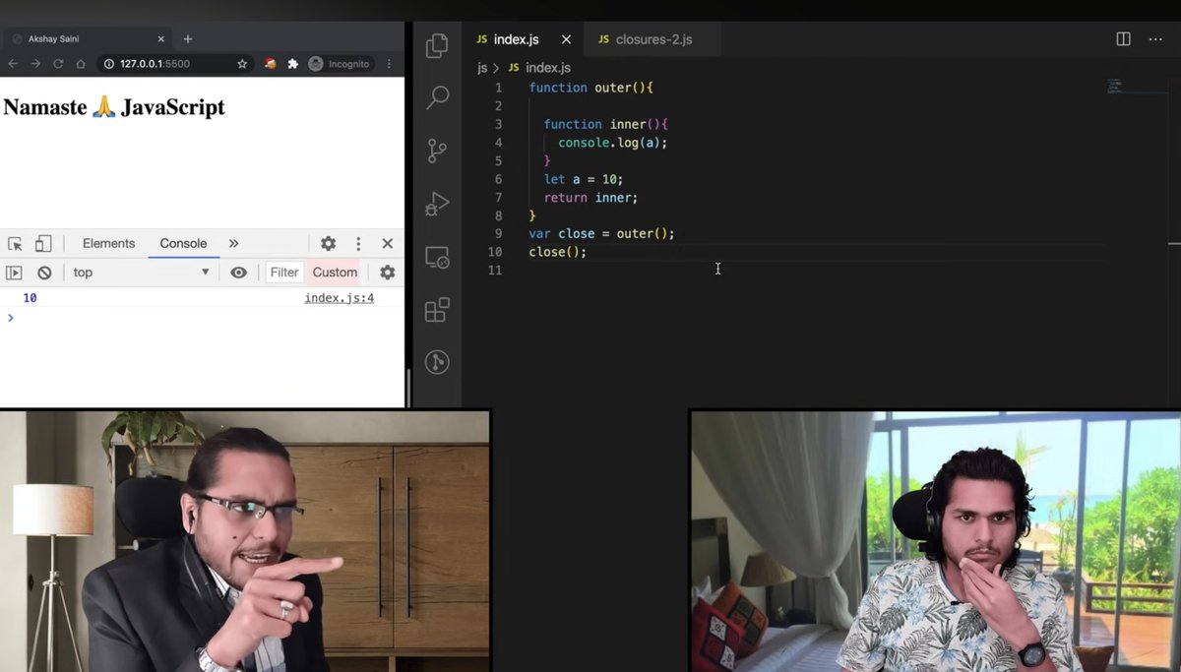The image size is (1181, 672).
Task: Go forward in Chrome browser
Action: [35, 64]
